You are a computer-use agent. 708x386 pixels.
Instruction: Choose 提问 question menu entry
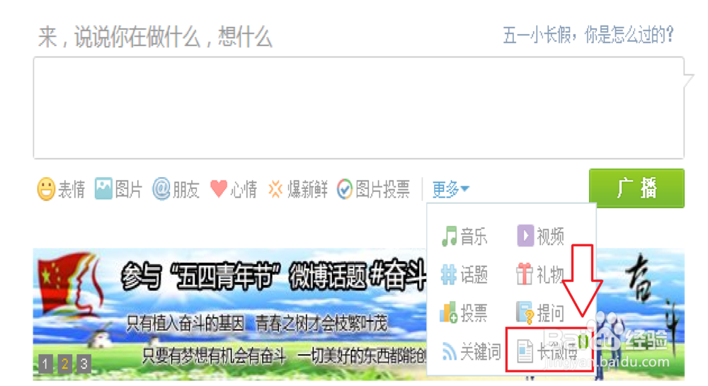point(540,312)
